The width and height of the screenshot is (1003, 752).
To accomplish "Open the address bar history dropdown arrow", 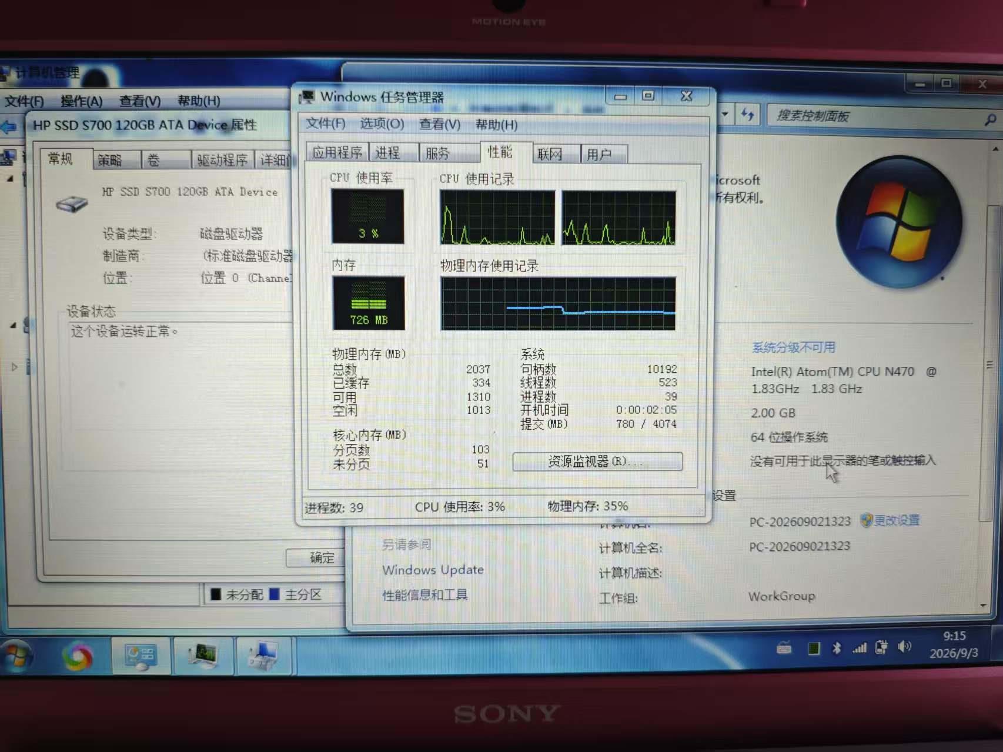I will click(x=725, y=113).
